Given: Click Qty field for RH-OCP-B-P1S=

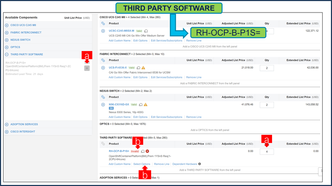Looking at the screenshot, I should pyautogui.click(x=267, y=152).
